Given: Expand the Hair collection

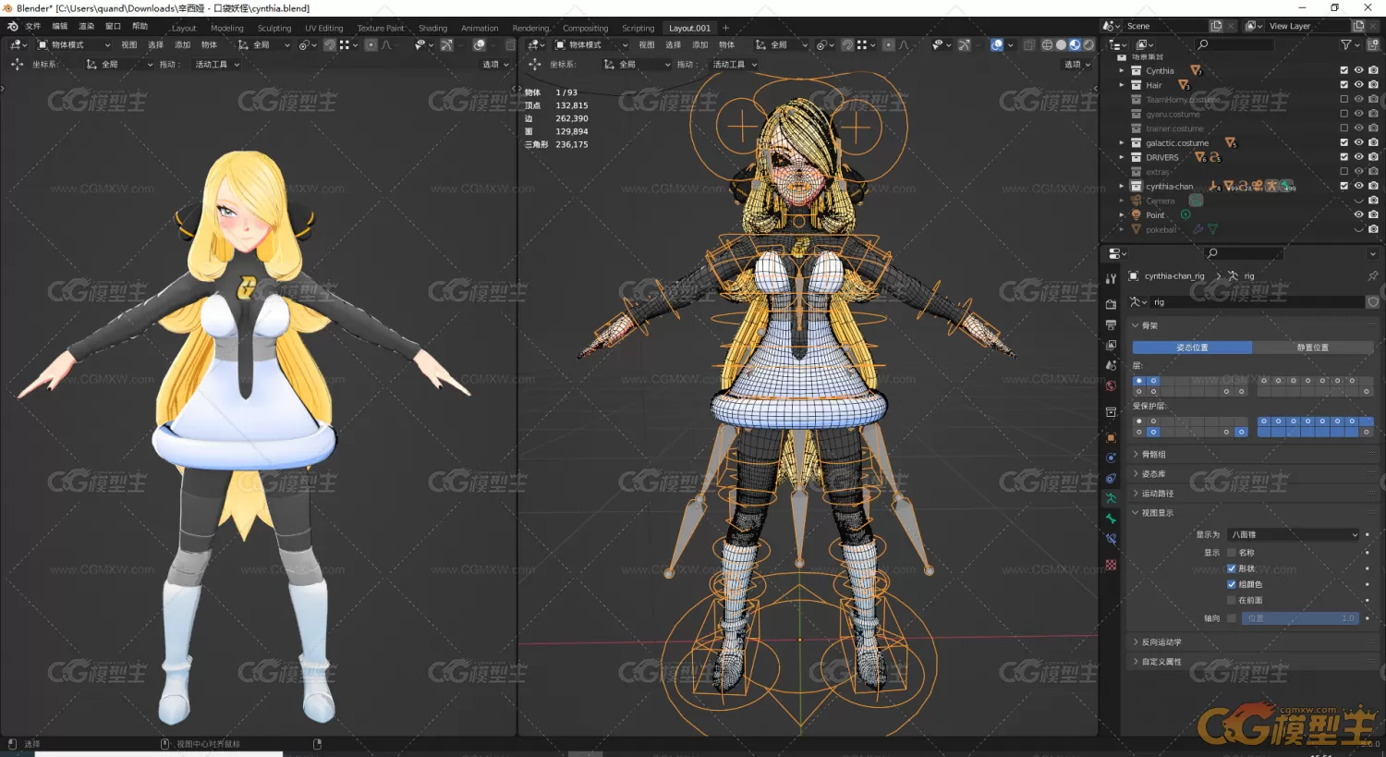Looking at the screenshot, I should coord(1122,85).
